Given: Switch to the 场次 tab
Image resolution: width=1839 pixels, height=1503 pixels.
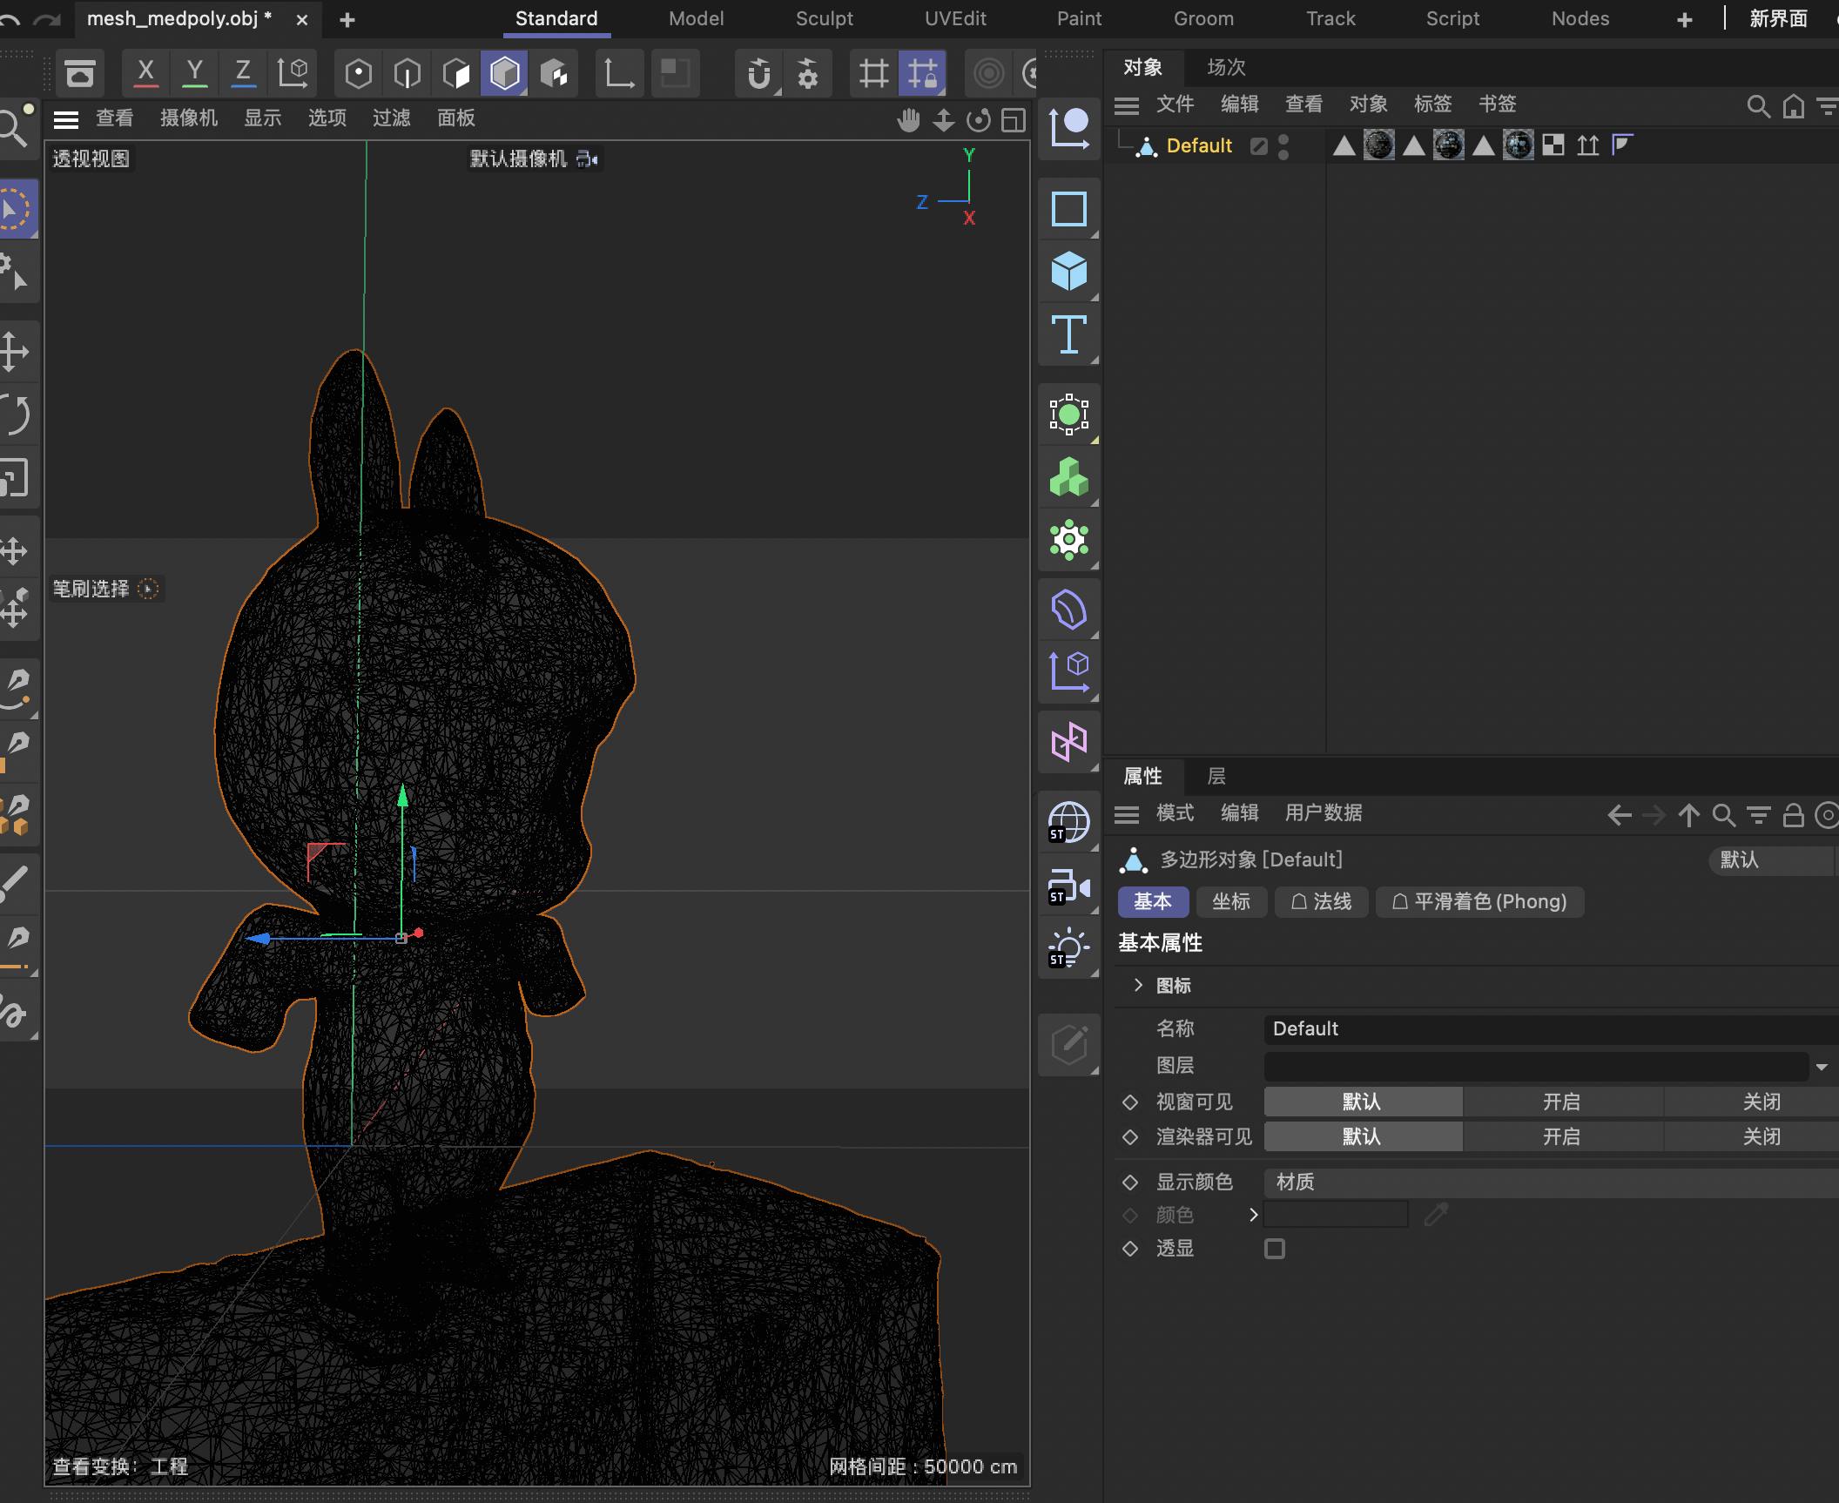Looking at the screenshot, I should (x=1226, y=67).
